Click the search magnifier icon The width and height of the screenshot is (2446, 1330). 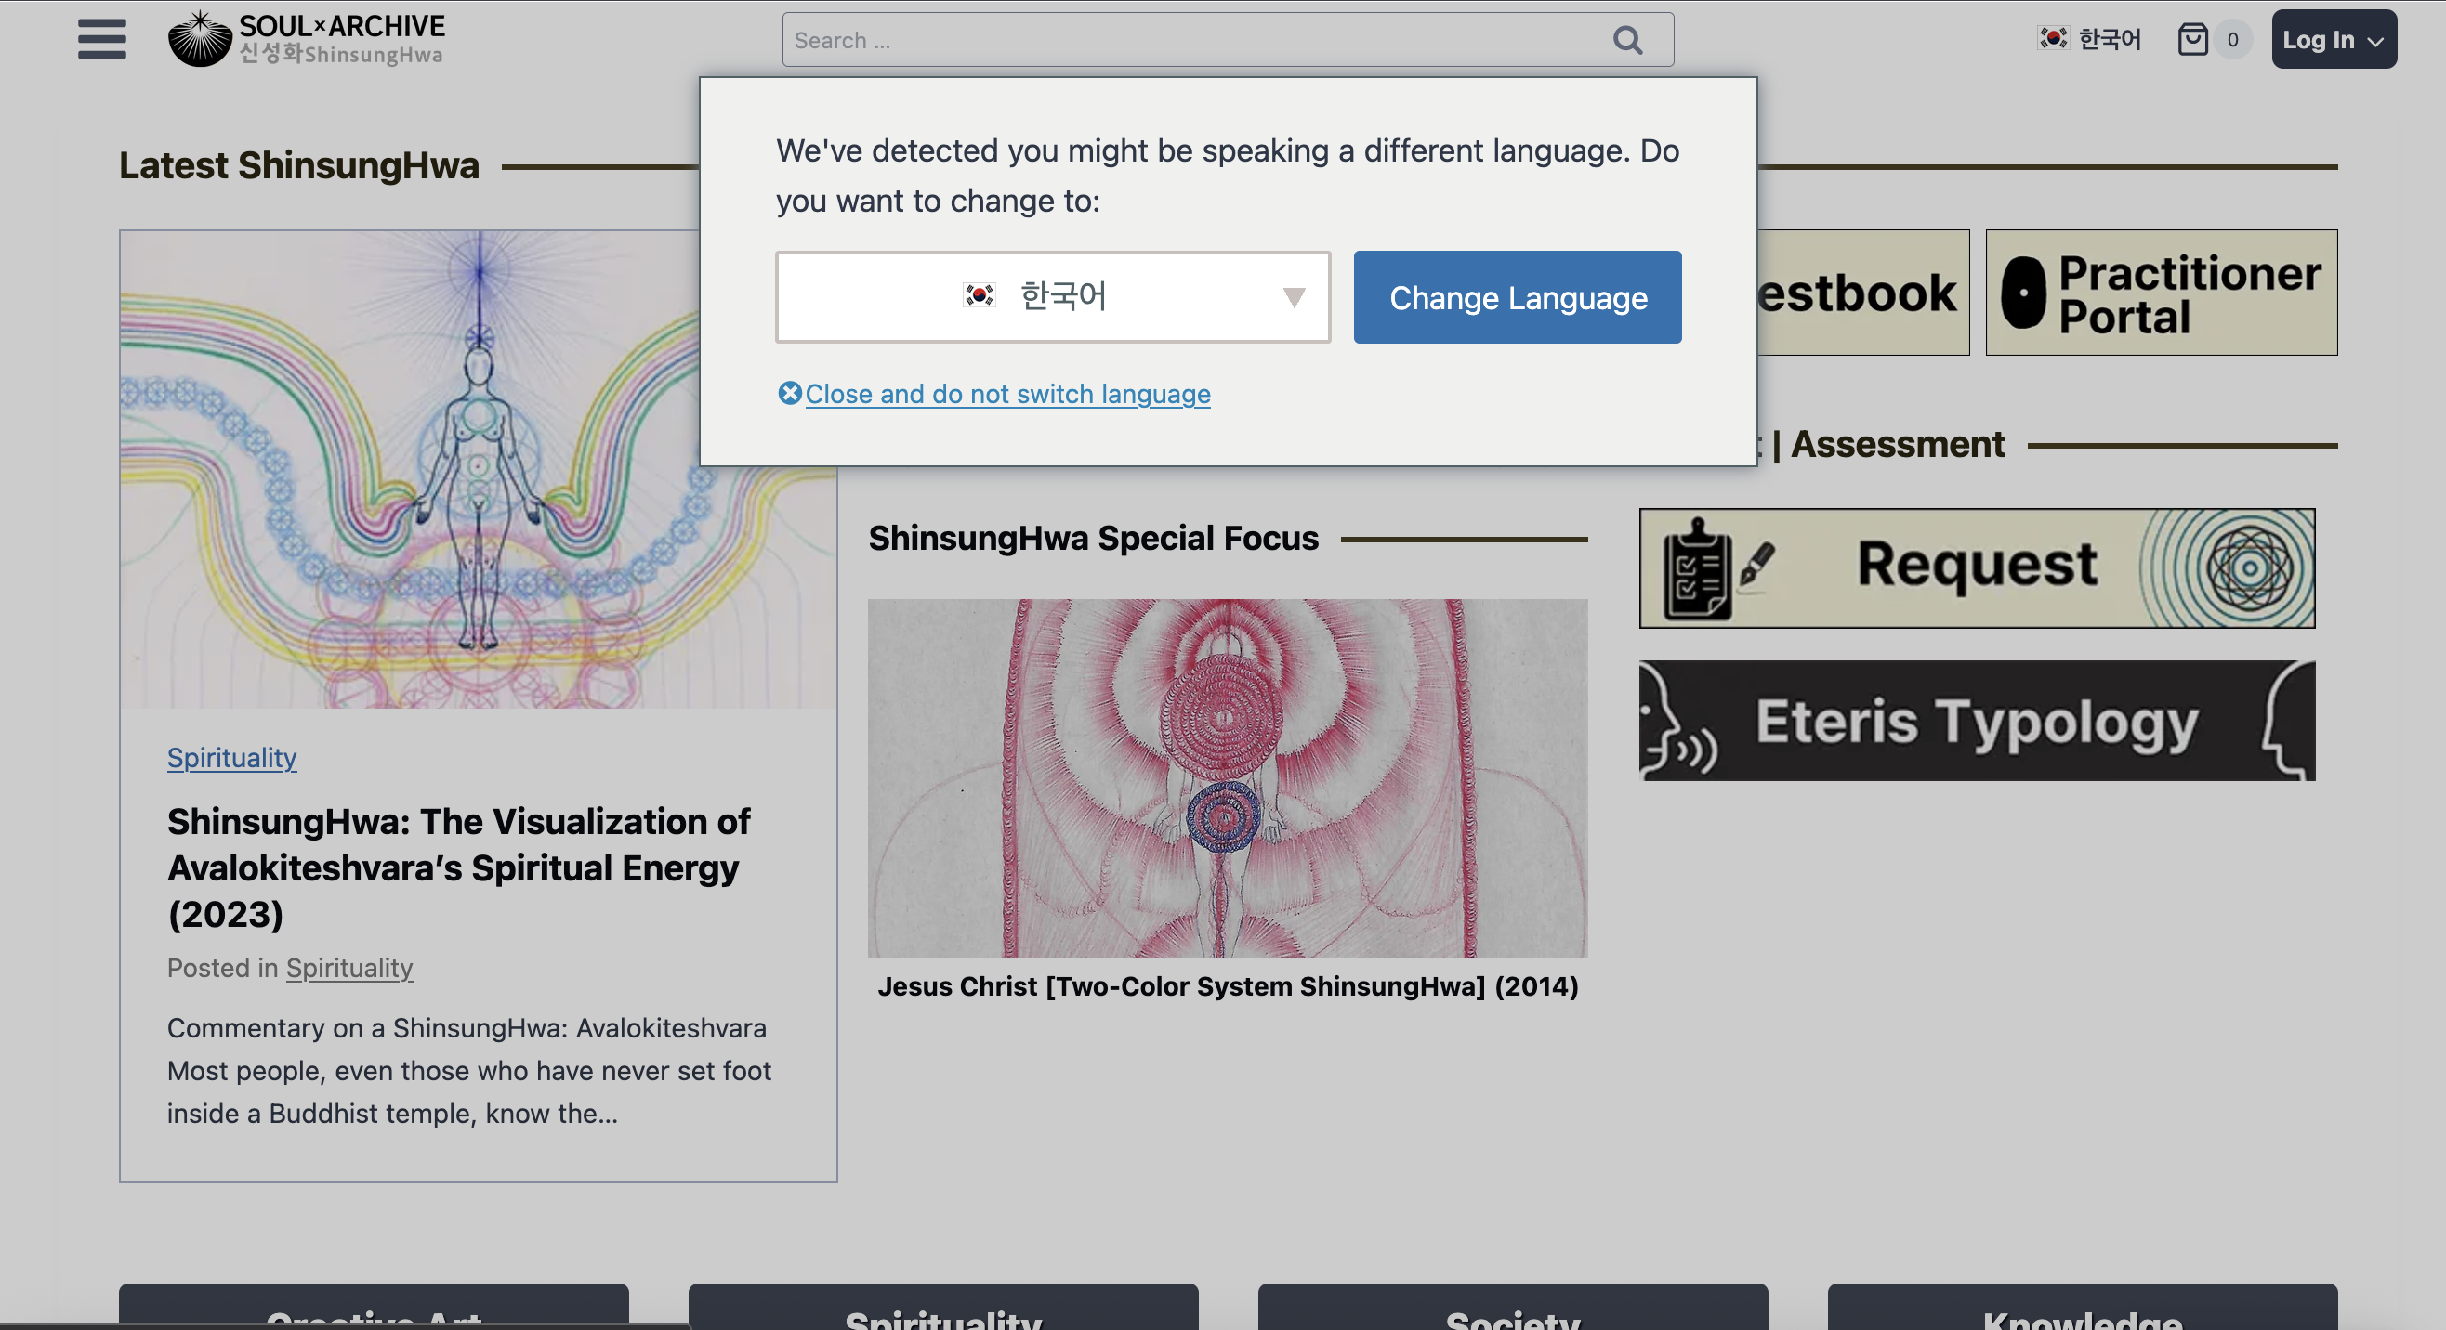coord(1626,40)
